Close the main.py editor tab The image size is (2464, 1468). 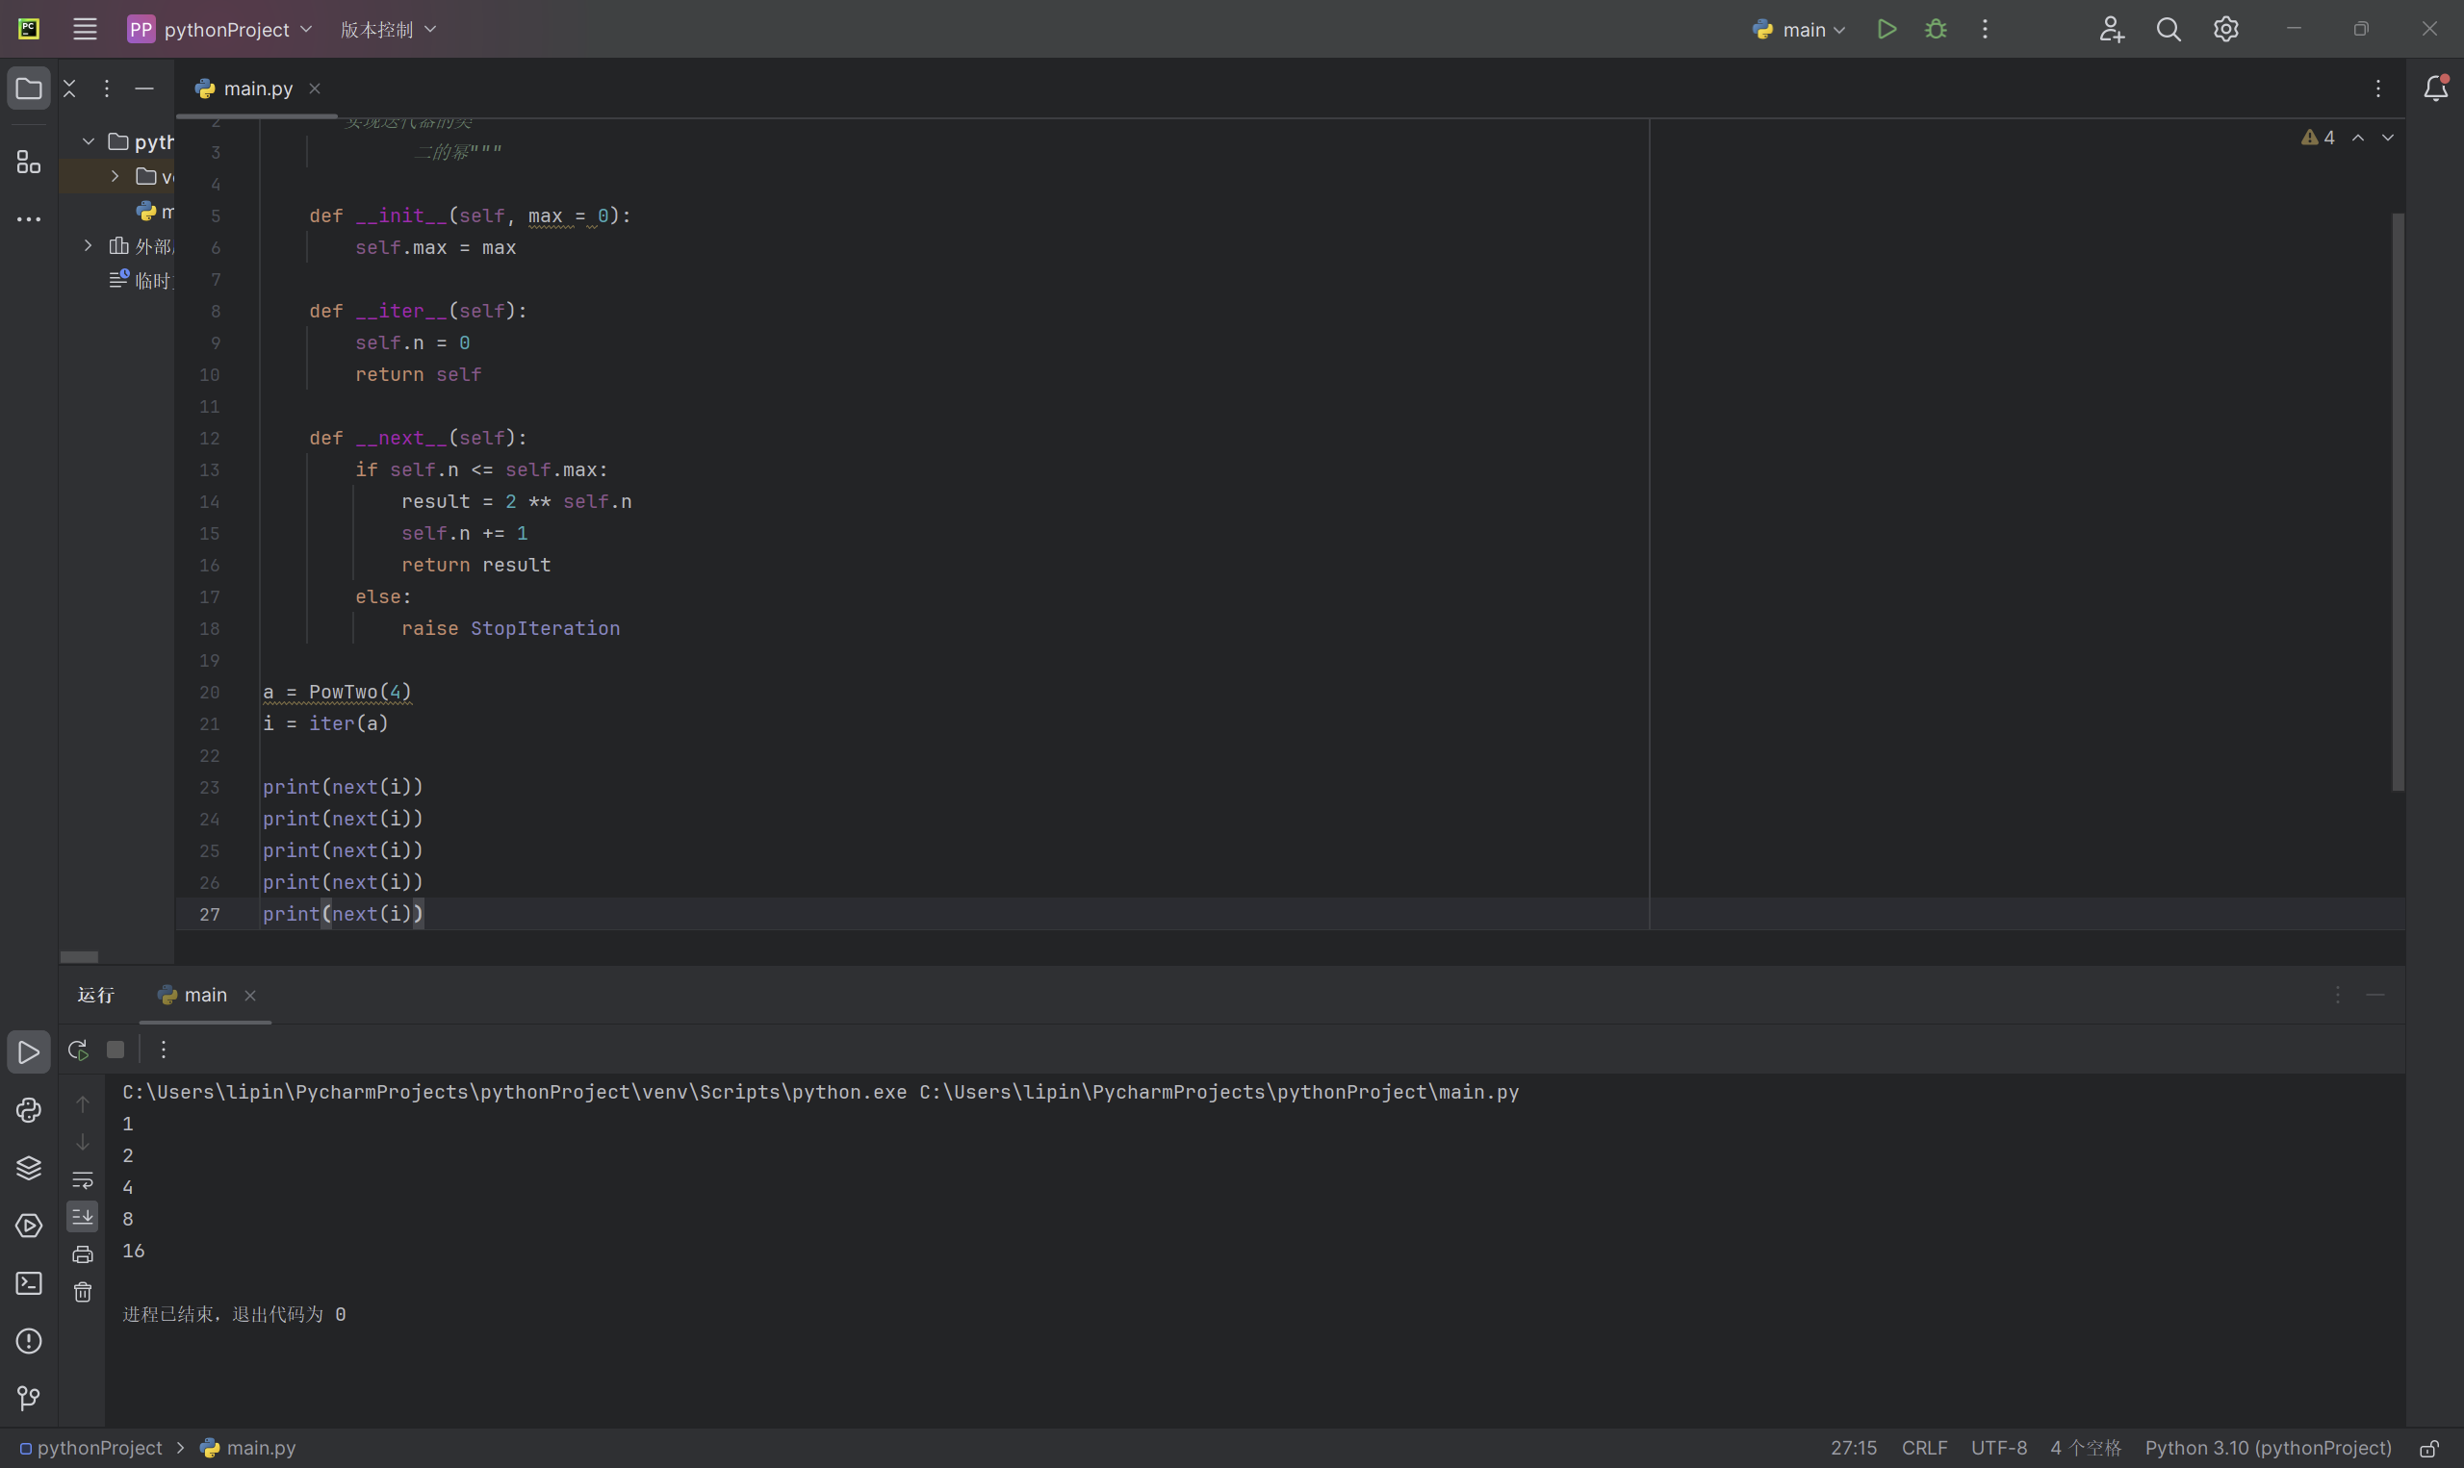click(x=315, y=89)
